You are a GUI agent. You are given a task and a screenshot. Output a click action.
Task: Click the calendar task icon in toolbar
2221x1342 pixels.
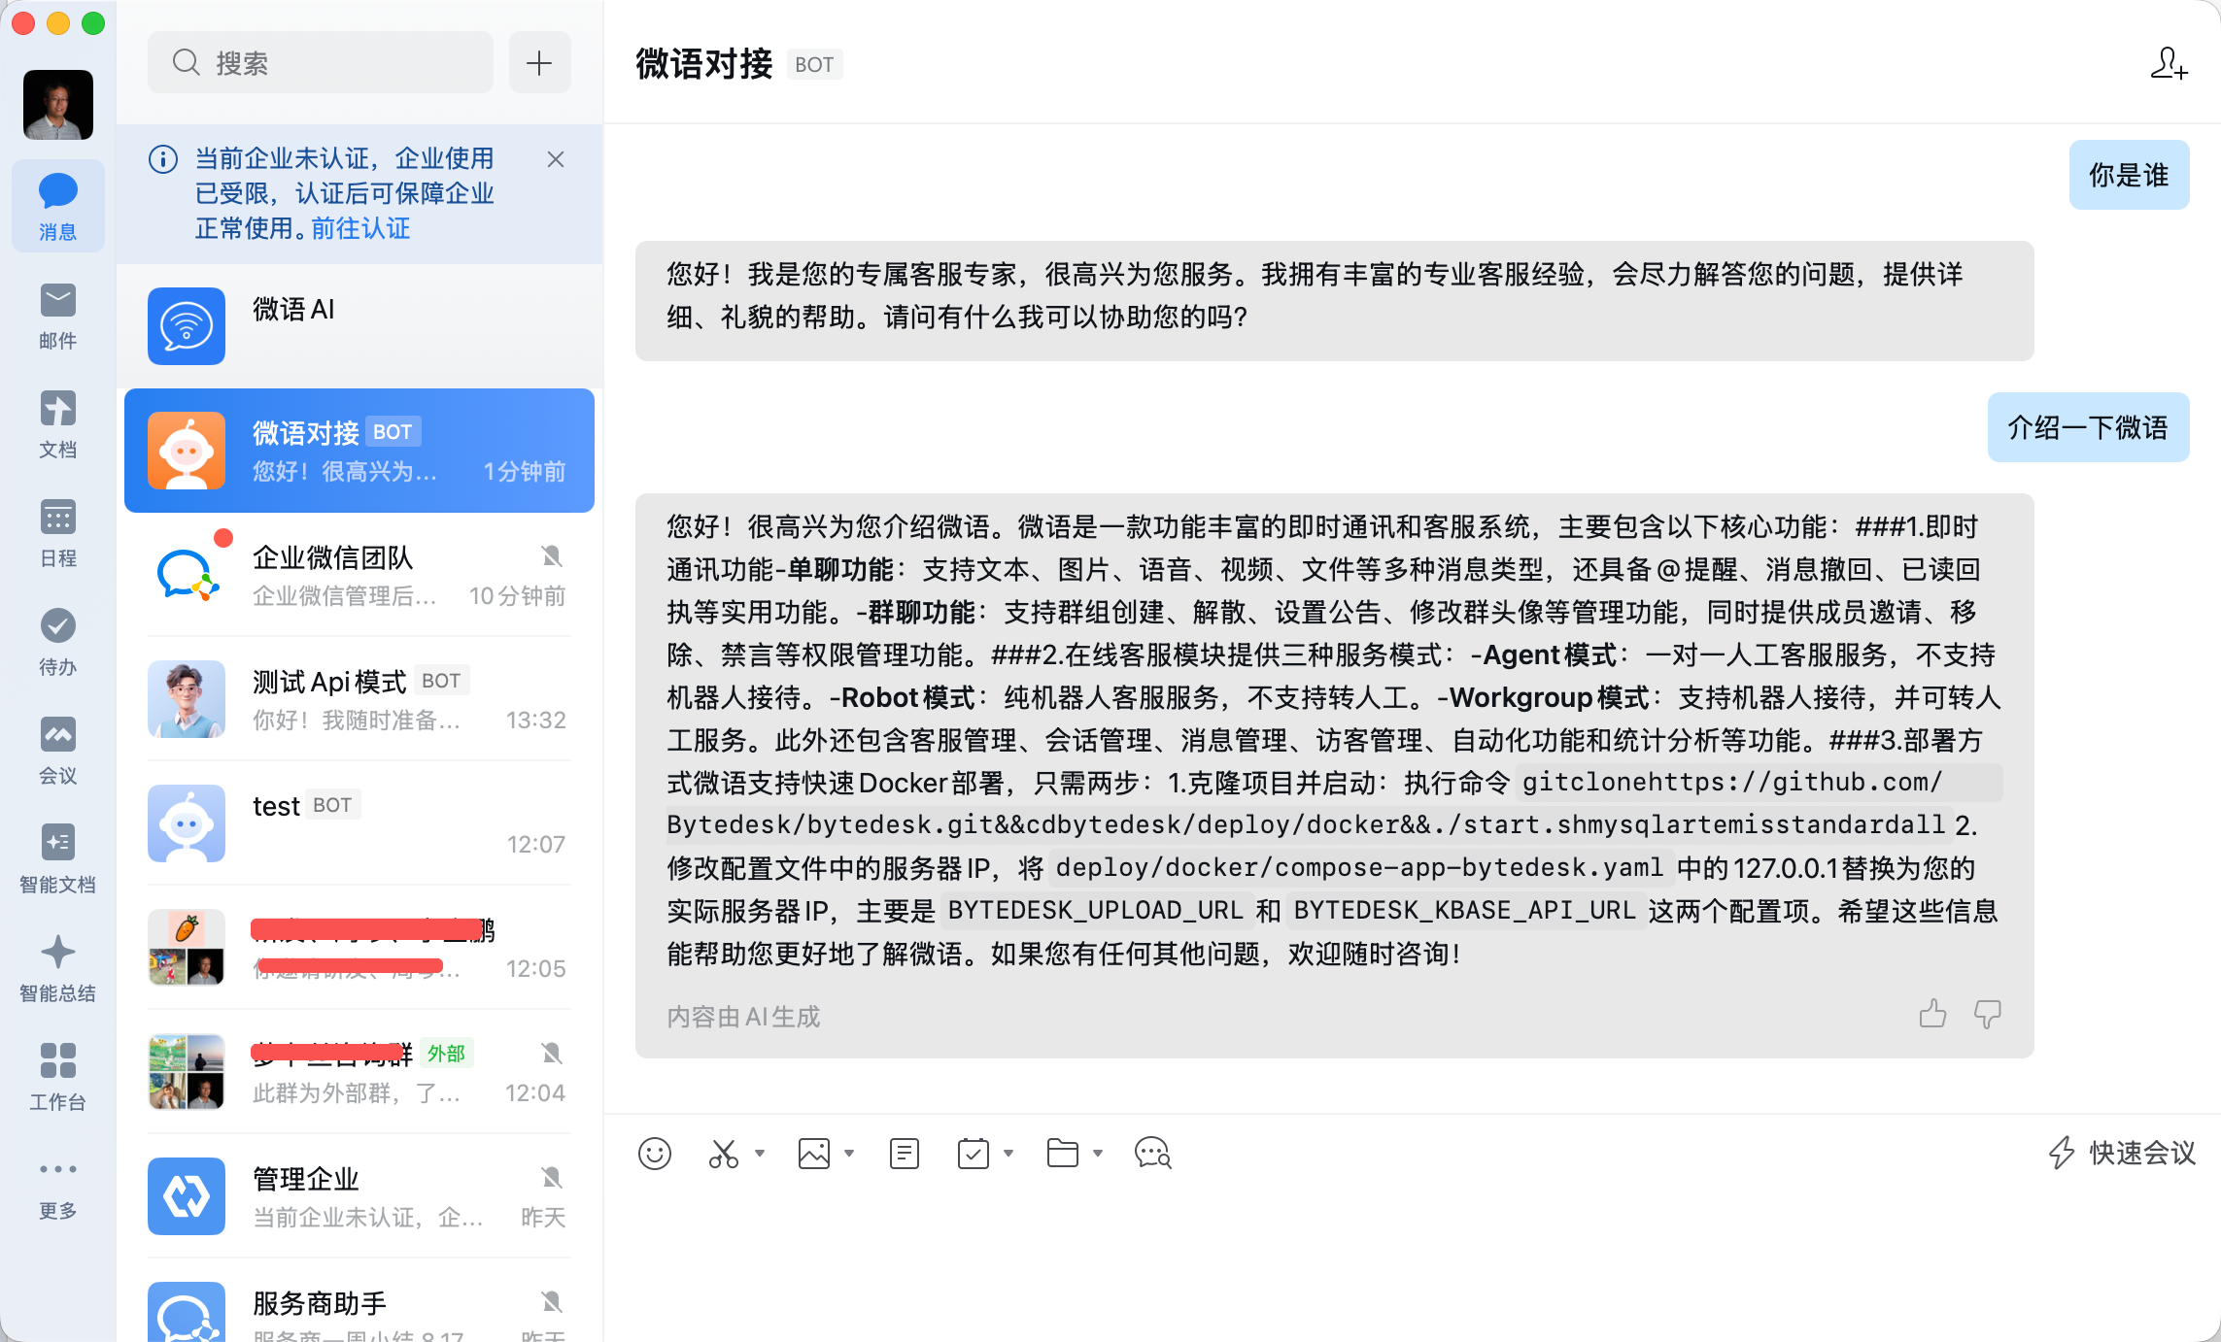coord(974,1154)
